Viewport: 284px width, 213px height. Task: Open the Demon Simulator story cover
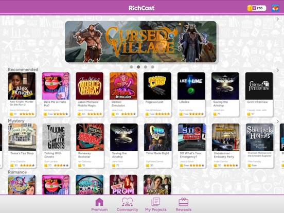pyautogui.click(x=123, y=86)
